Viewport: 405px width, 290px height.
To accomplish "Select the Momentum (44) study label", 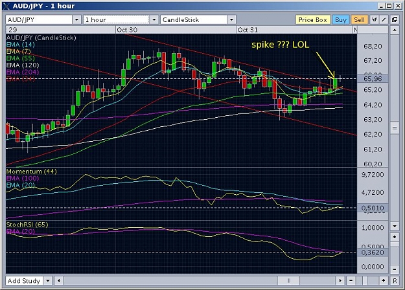I will pyautogui.click(x=31, y=172).
